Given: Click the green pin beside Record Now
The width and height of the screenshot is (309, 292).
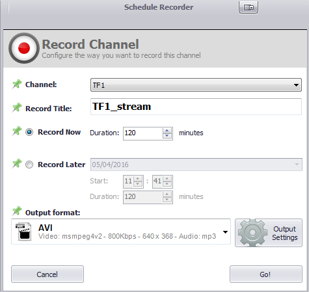Looking at the screenshot, I should [17, 131].
